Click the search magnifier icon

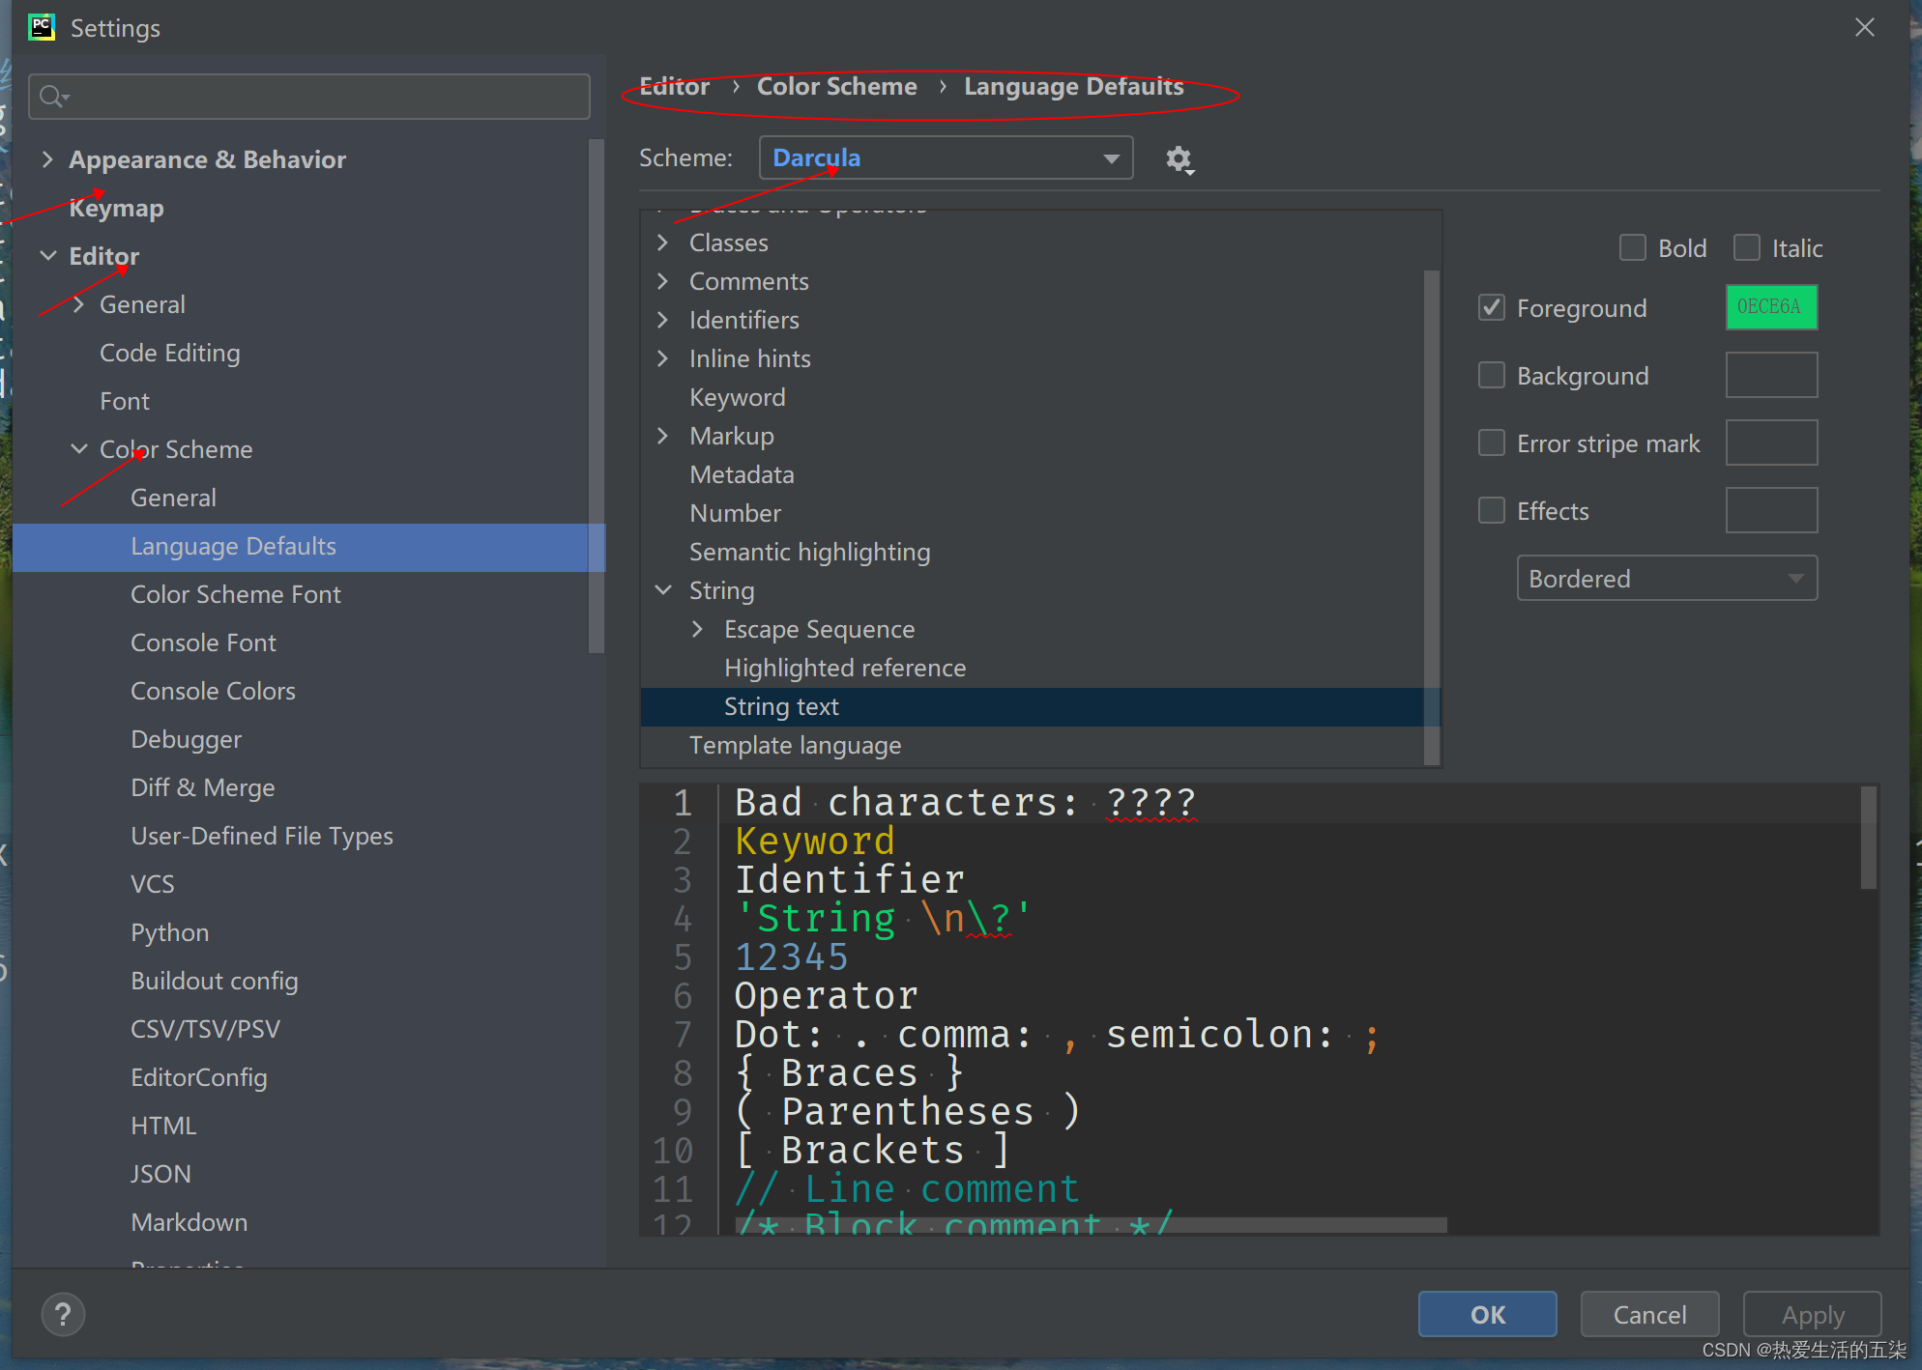(52, 97)
